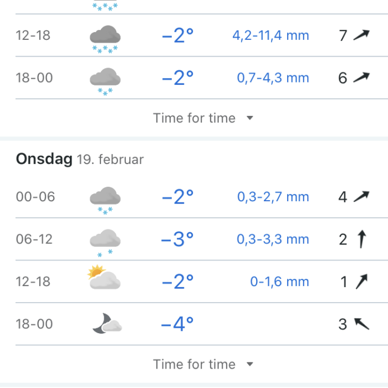This screenshot has width=388, height=388.
Task: Click snow icon for Onsdag 00-06
Action: 105,201
